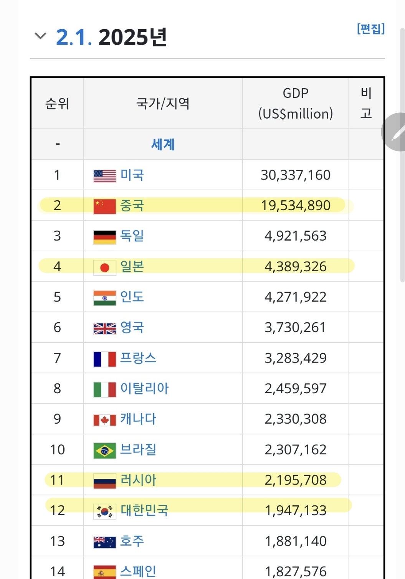Open the 프랑스 country link

138,358
